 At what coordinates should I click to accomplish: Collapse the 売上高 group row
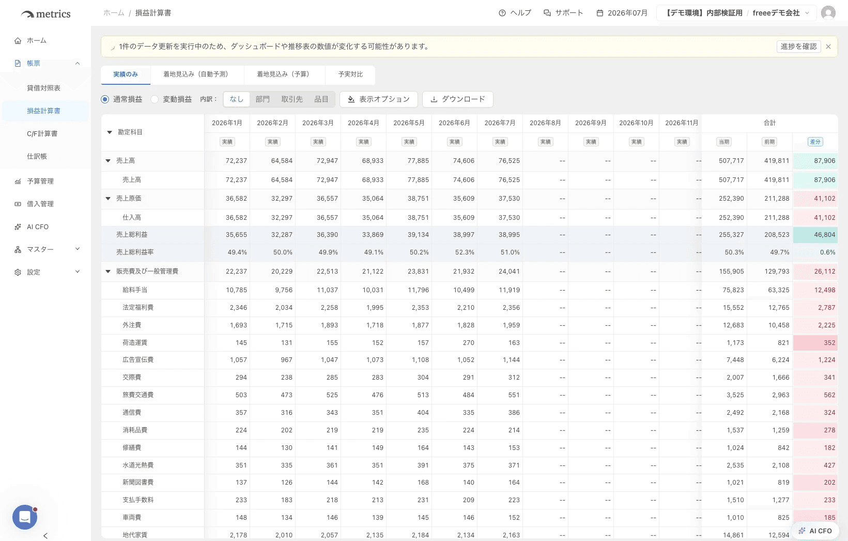(108, 161)
